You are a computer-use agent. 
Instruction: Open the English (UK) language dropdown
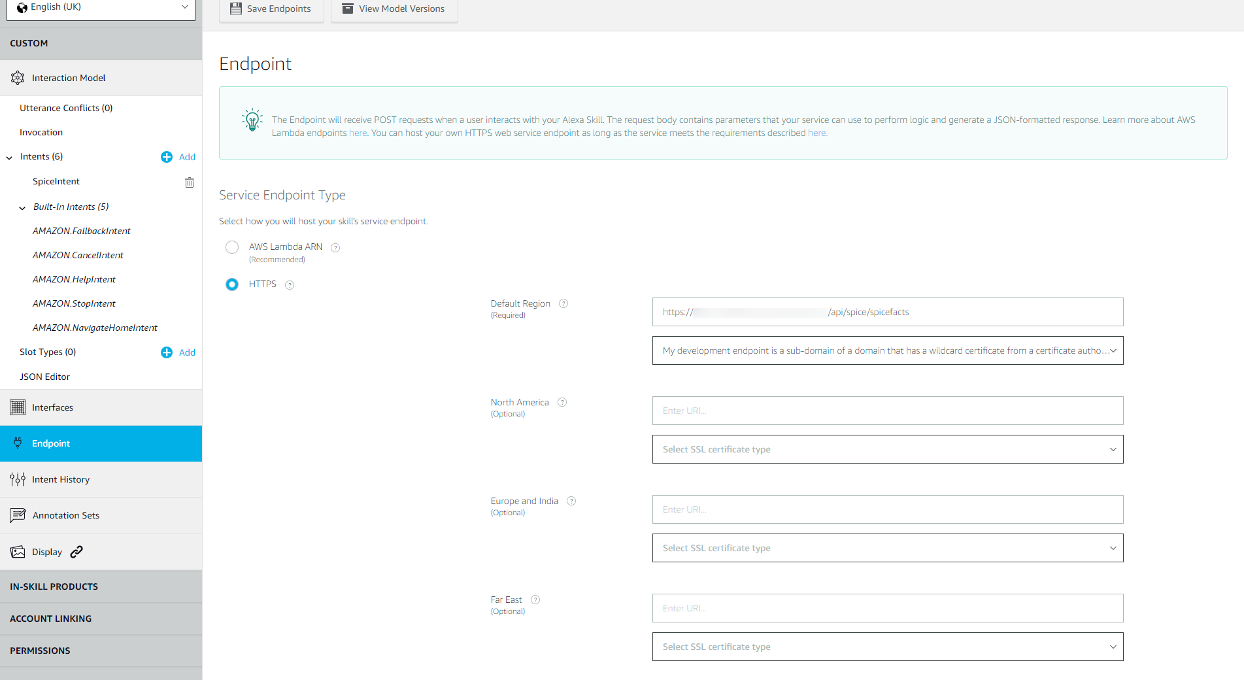tap(101, 8)
